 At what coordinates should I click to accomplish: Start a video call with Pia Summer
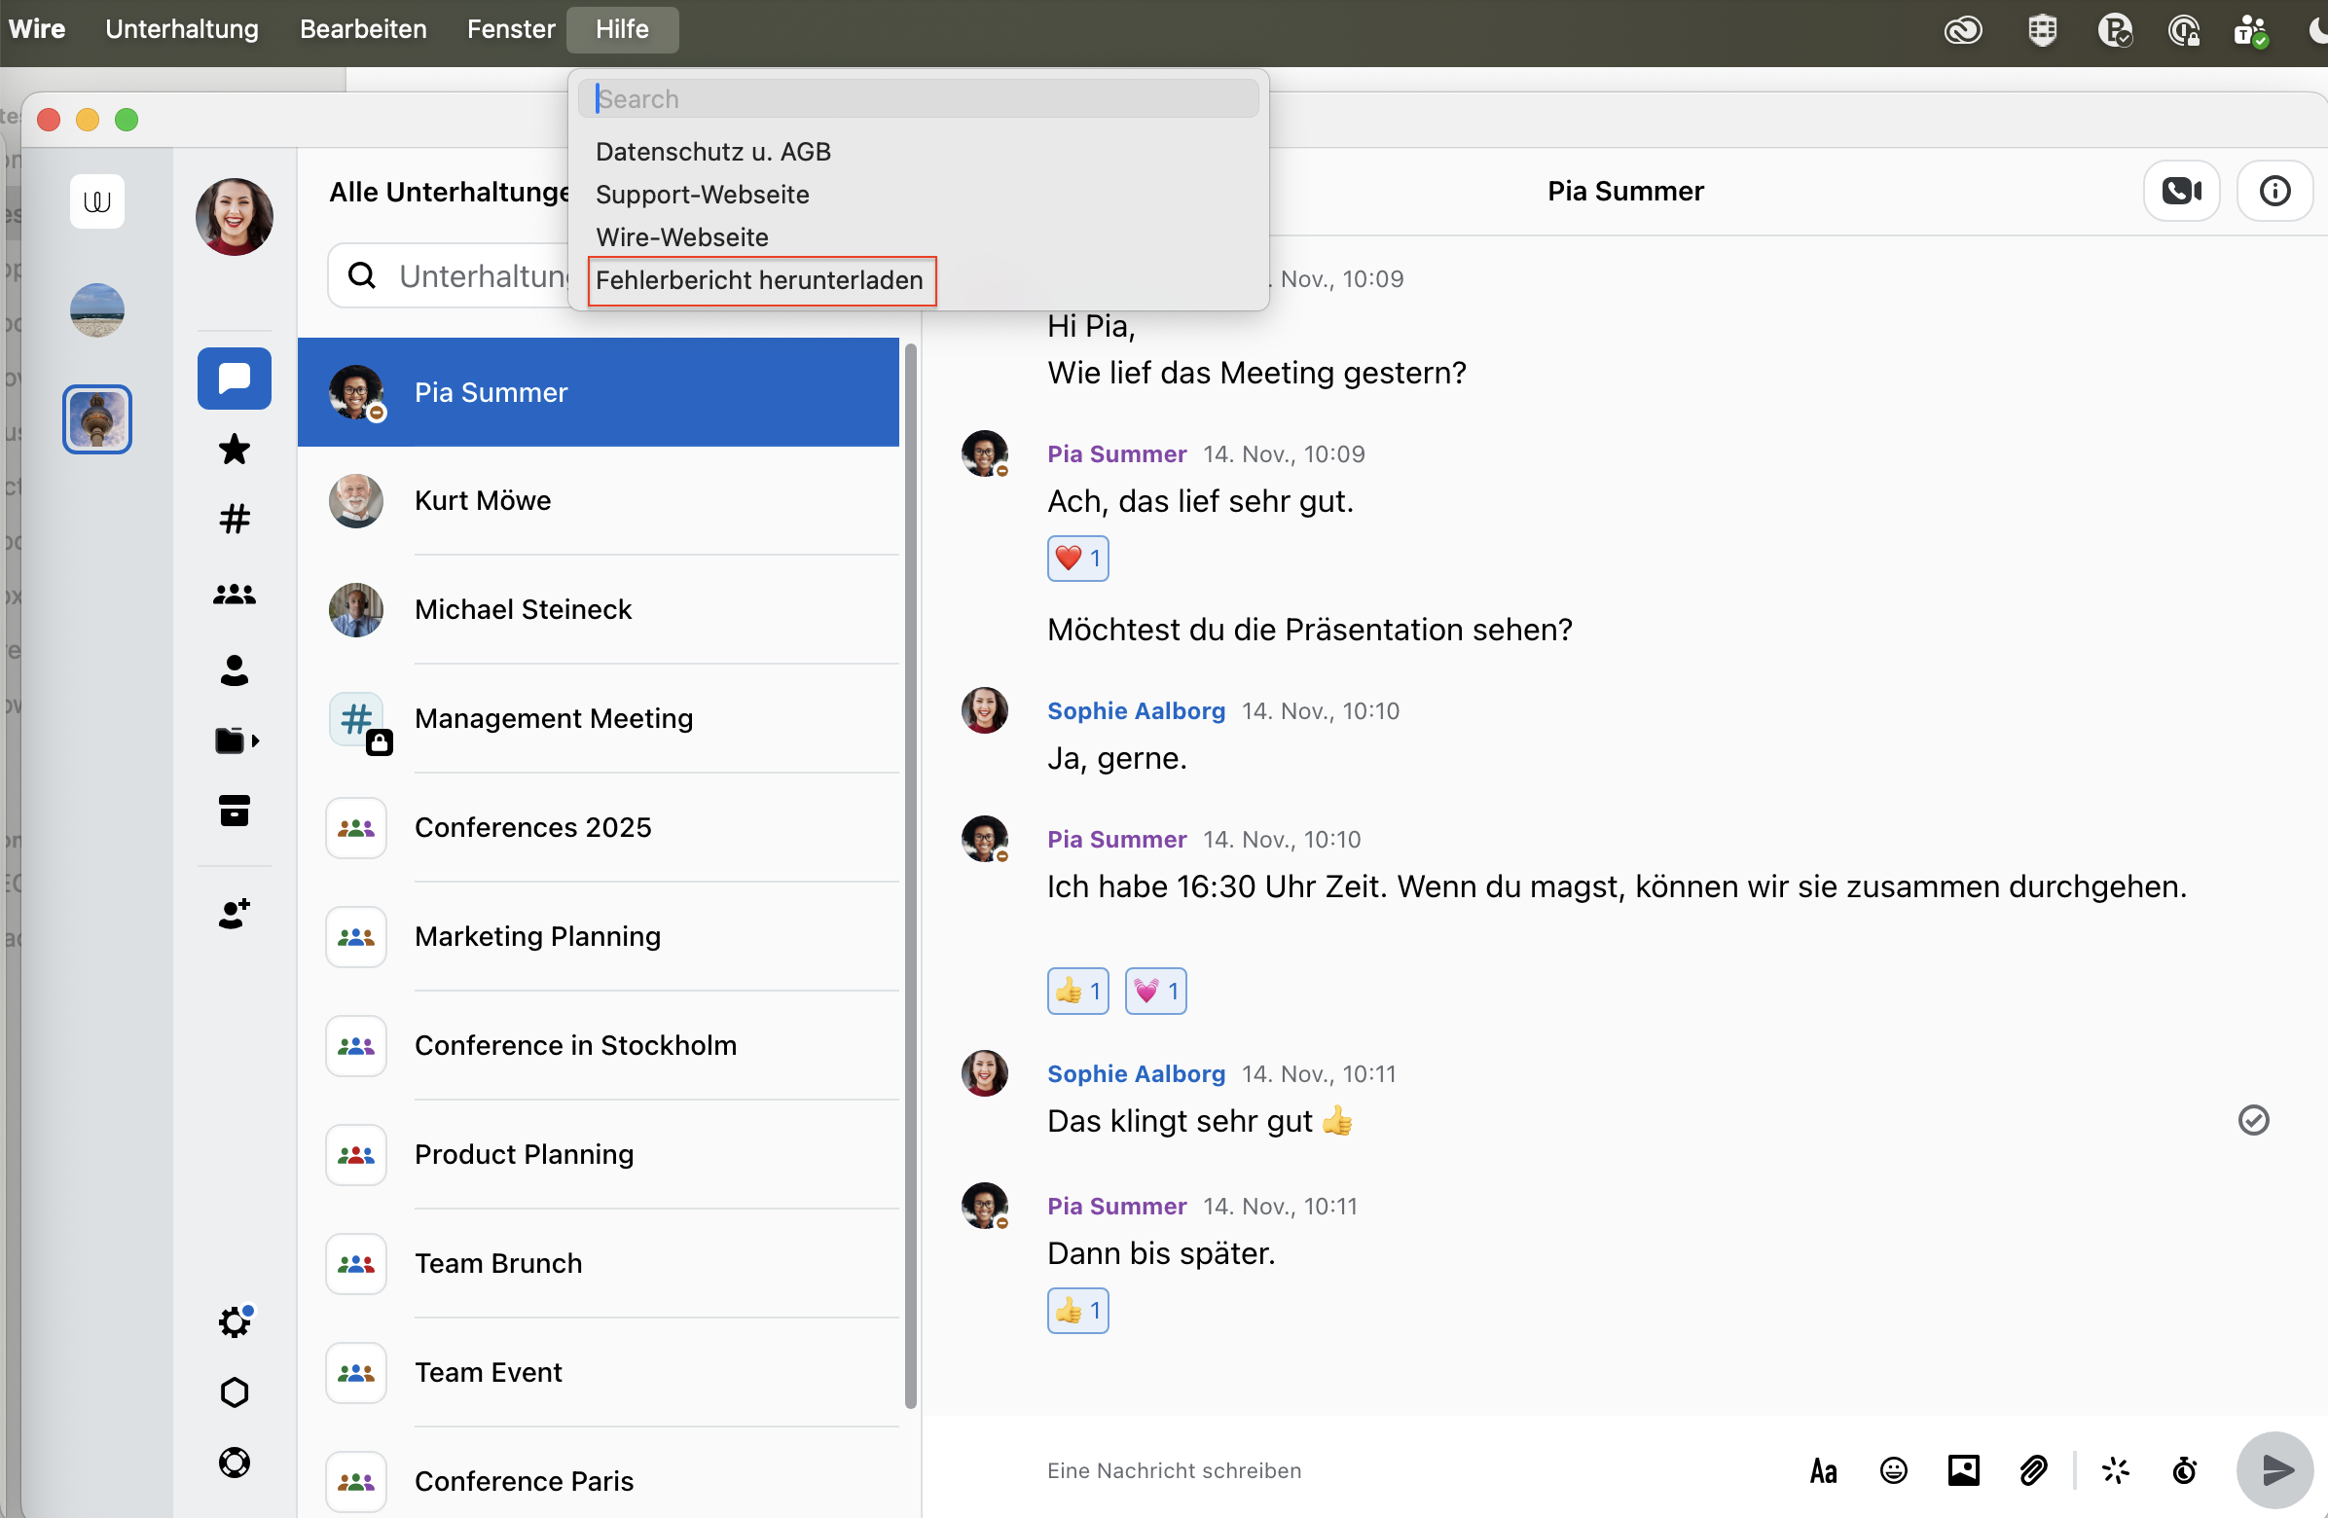[2181, 191]
